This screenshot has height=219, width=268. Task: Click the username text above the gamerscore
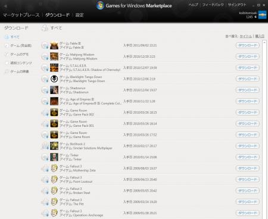pos(248,13)
